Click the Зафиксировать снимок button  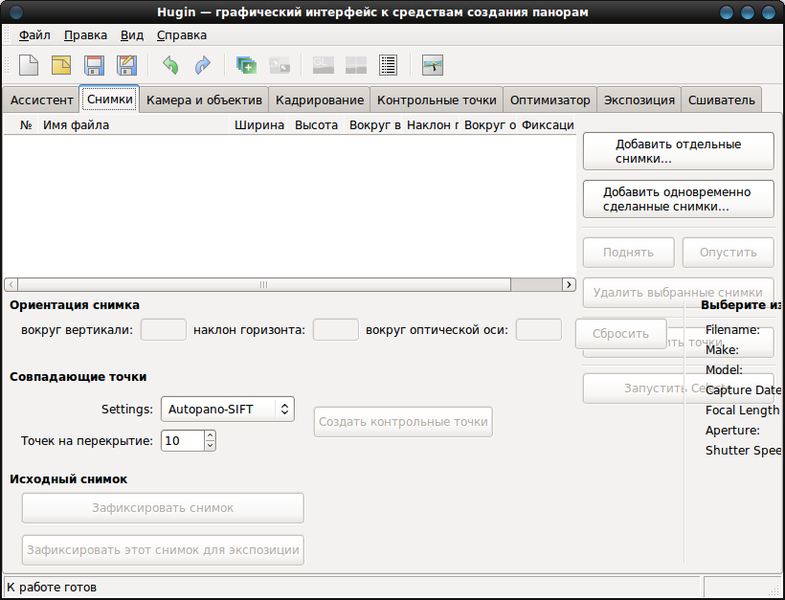(163, 508)
